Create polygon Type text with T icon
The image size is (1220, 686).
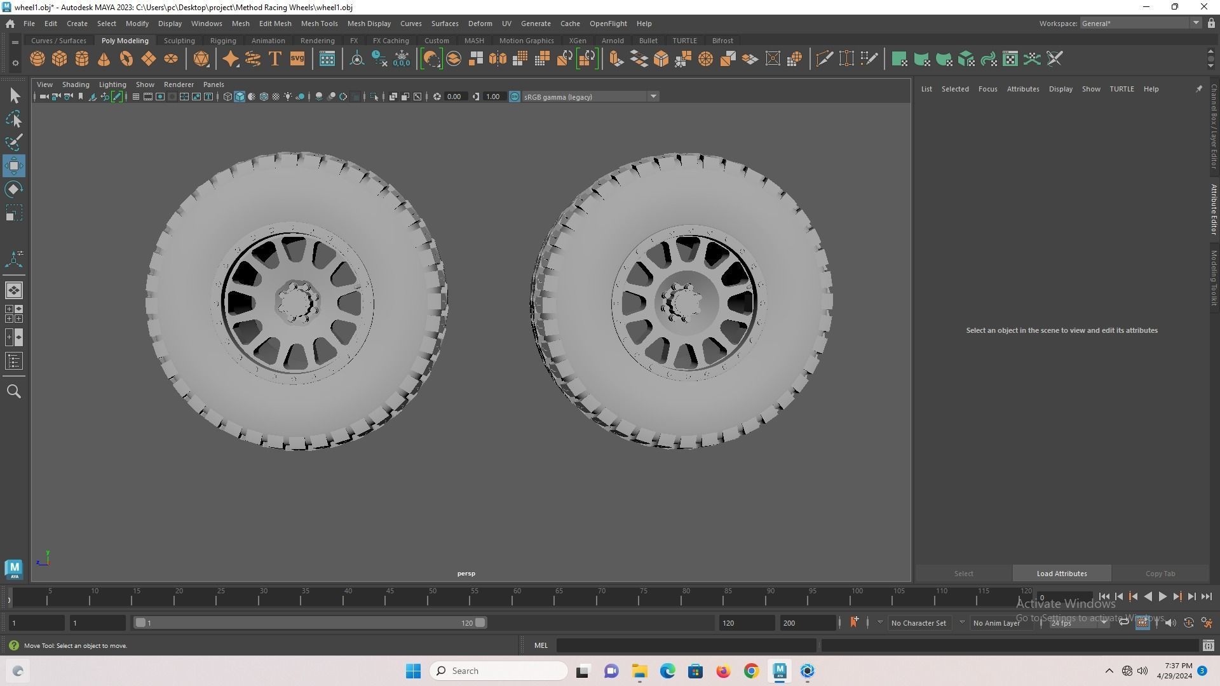[x=275, y=59]
